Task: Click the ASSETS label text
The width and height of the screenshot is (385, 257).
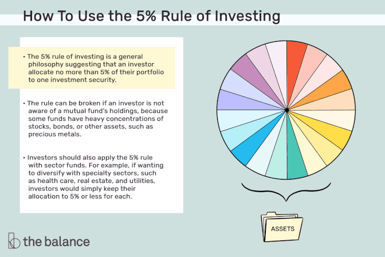Action: click(x=282, y=229)
